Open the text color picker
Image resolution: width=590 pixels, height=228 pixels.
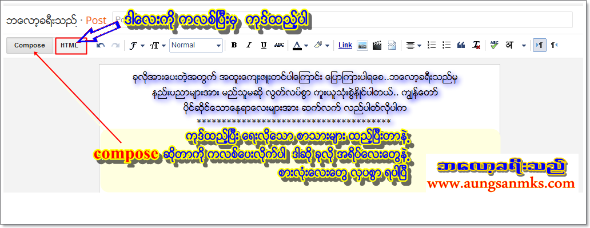[x=300, y=45]
